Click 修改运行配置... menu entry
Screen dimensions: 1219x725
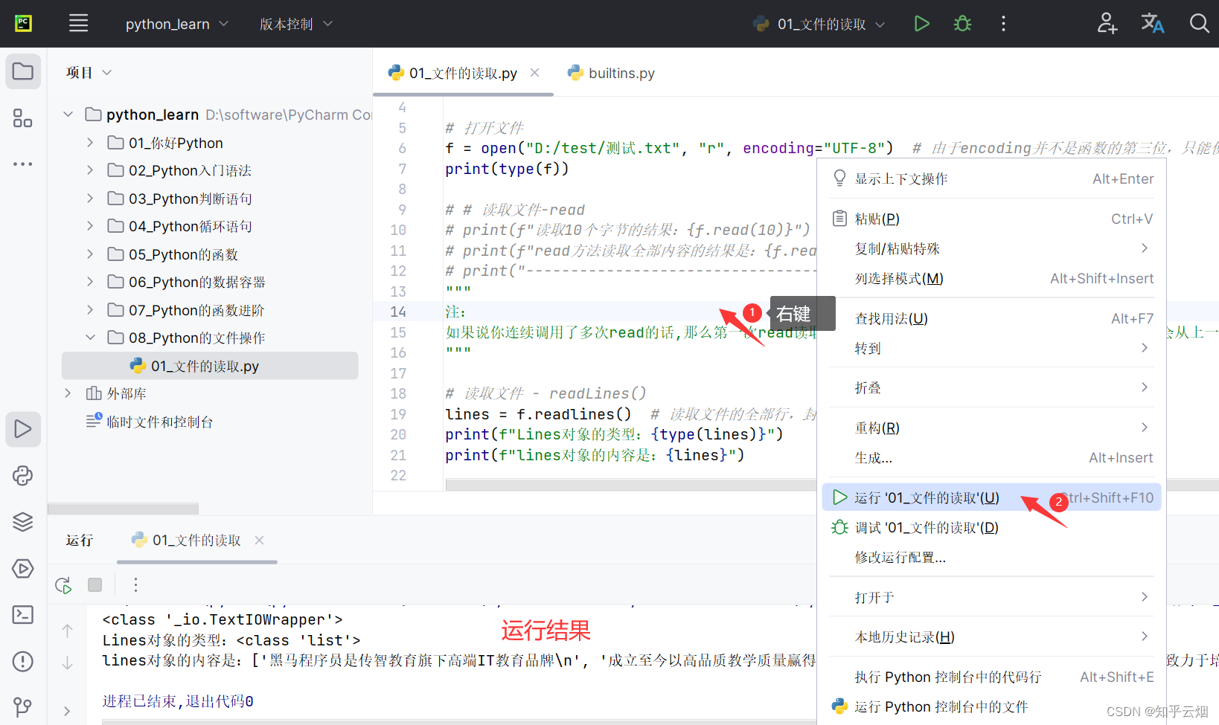pyautogui.click(x=991, y=558)
